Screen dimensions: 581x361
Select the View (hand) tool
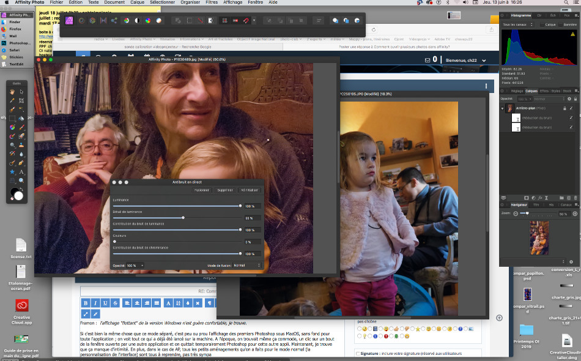click(12, 92)
